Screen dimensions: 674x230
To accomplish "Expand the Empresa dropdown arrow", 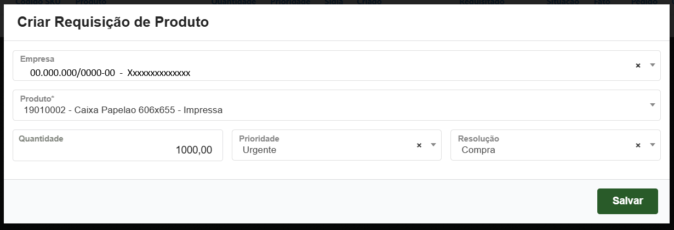I will [x=652, y=65].
